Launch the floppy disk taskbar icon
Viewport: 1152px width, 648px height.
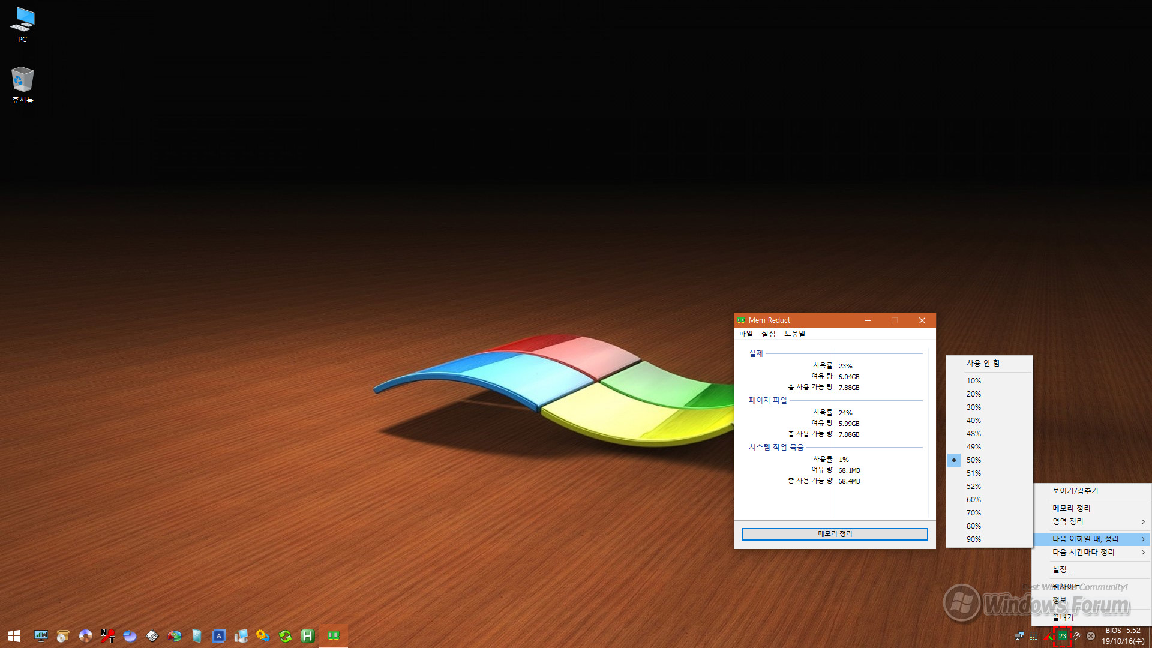[x=152, y=636]
